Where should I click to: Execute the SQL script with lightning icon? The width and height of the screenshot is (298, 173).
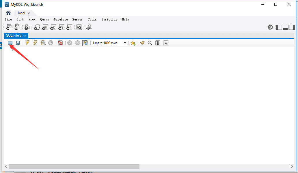[27, 43]
